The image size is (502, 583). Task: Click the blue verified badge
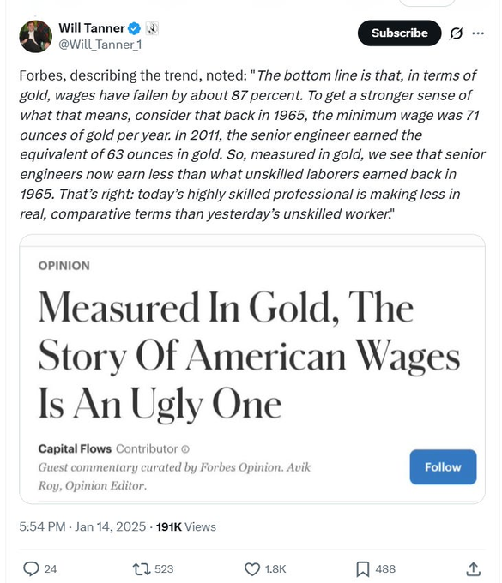134,28
